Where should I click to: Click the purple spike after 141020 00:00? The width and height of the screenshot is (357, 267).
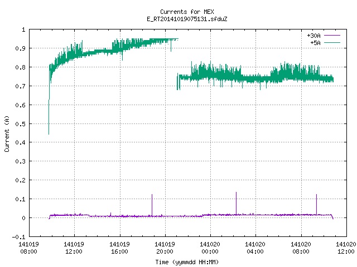coord(236,203)
